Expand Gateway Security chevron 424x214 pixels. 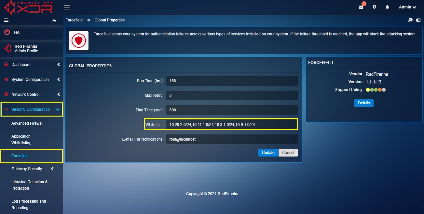(x=52, y=169)
